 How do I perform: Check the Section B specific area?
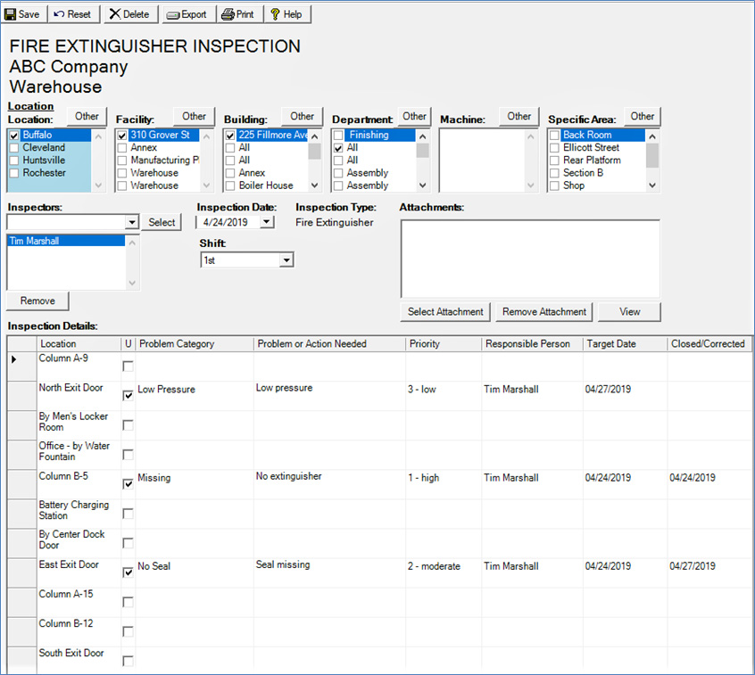[555, 173]
